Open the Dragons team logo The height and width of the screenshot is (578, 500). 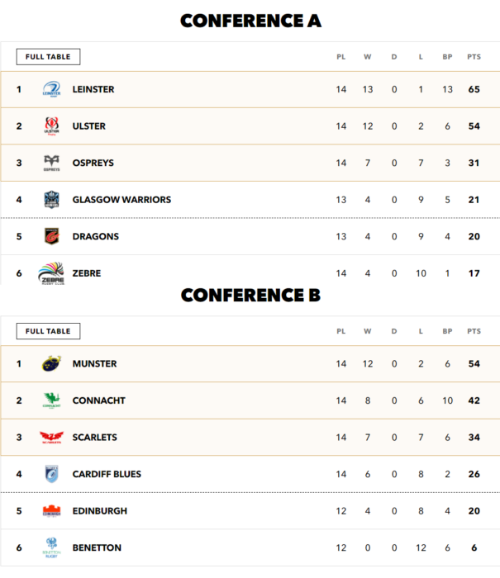click(x=52, y=236)
